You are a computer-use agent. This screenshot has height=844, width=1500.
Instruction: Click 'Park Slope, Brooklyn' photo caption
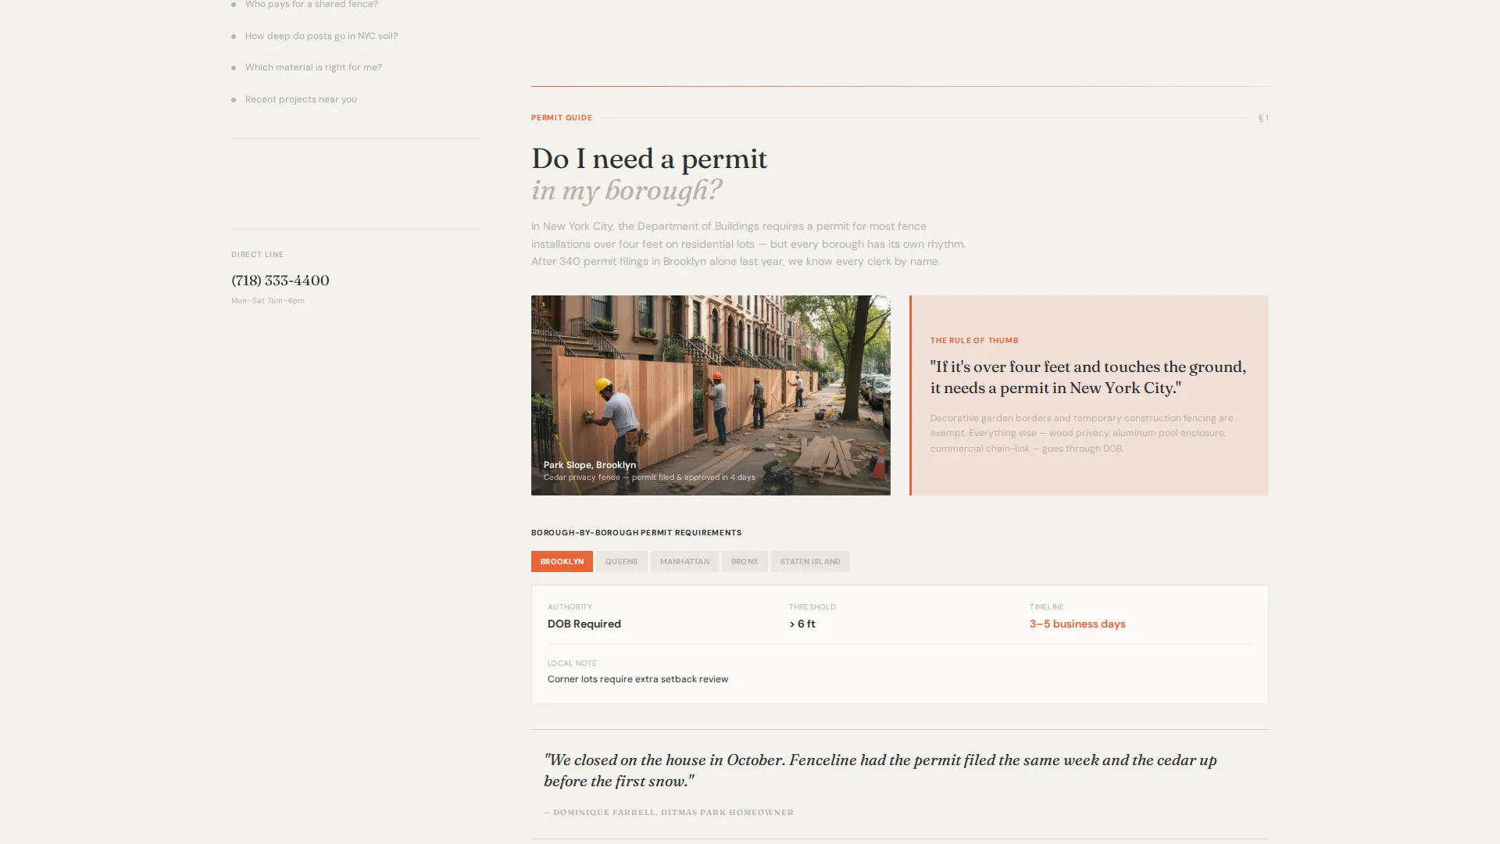[590, 465]
